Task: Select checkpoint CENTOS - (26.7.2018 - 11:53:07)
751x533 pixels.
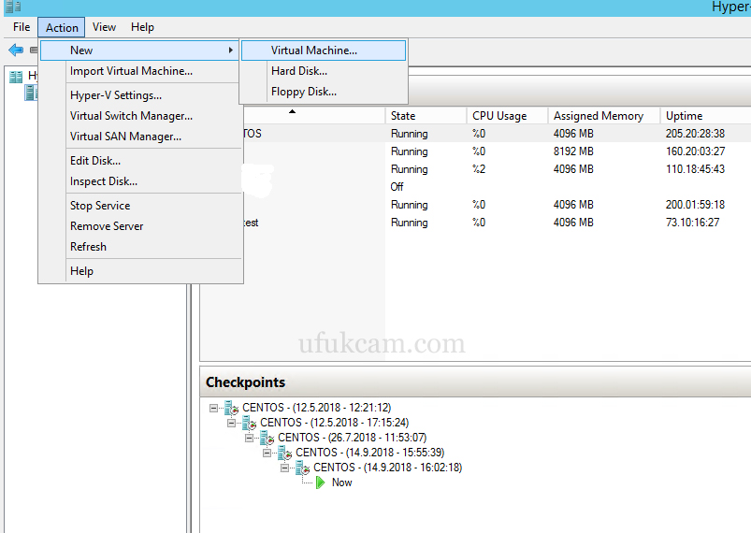Action: (x=352, y=438)
